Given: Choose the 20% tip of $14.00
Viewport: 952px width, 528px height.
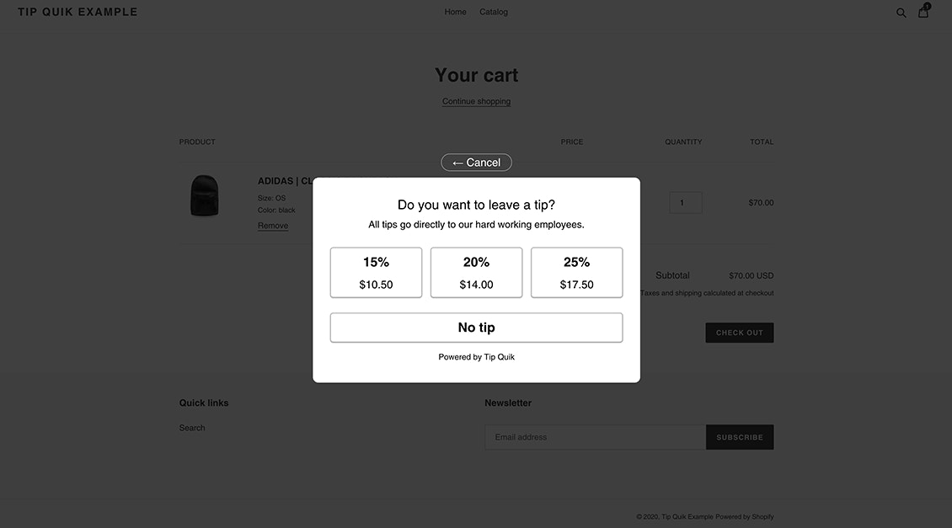Looking at the screenshot, I should click(x=476, y=272).
